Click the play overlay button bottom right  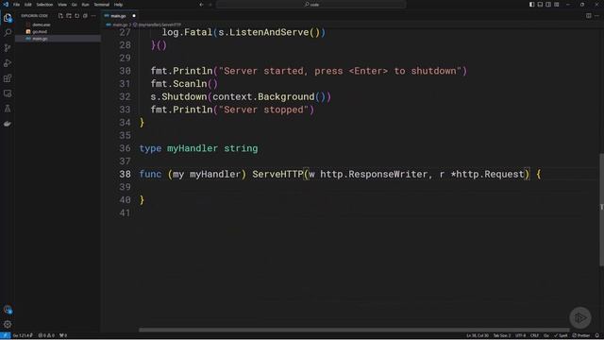[x=580, y=317]
